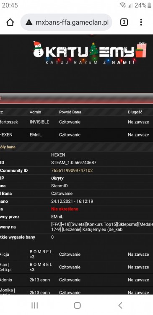Tap the Android home navigation button

pos(77,305)
